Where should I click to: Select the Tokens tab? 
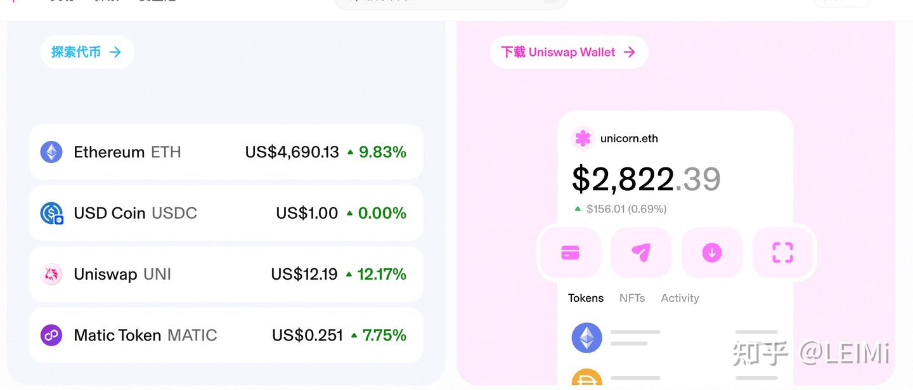pyautogui.click(x=585, y=297)
